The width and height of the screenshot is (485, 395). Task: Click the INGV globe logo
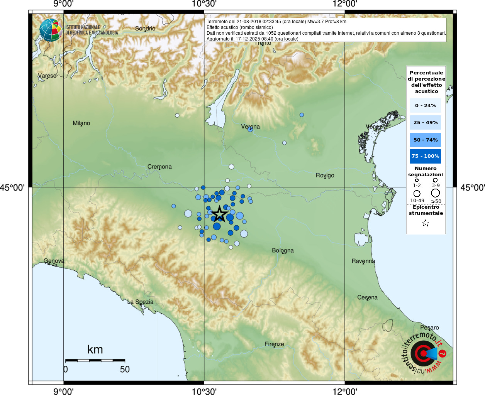tap(51, 30)
